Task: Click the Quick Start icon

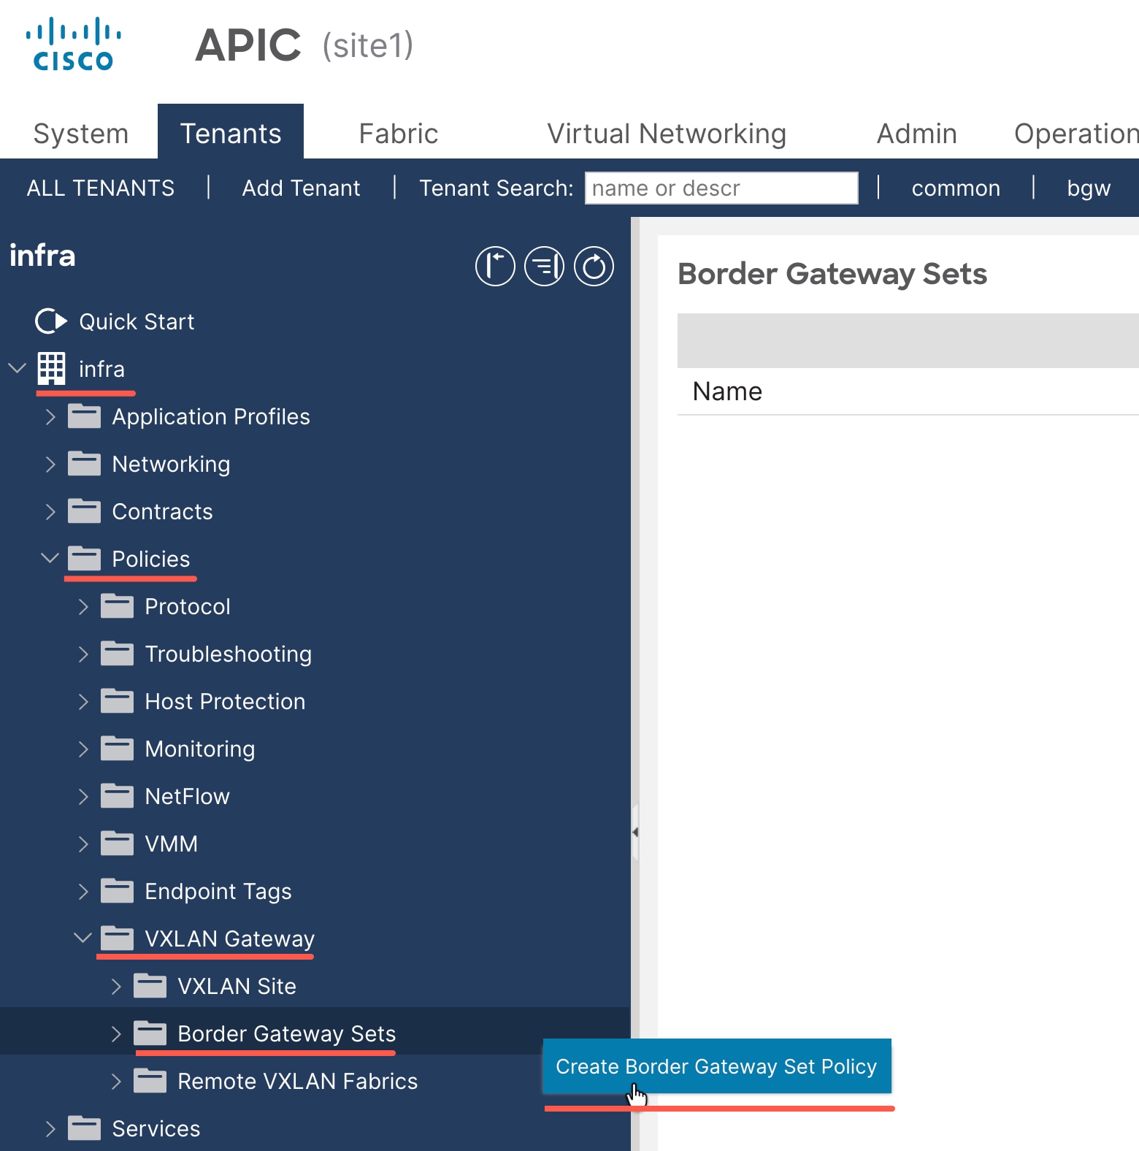Action: click(x=51, y=321)
